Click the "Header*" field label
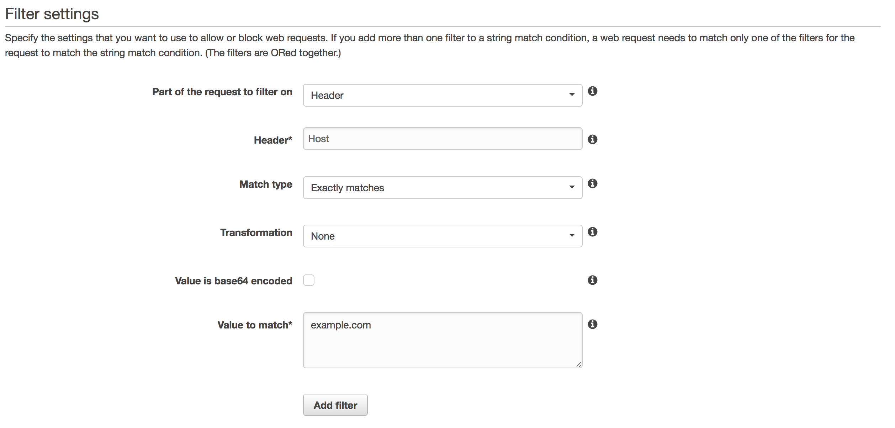 273,140
